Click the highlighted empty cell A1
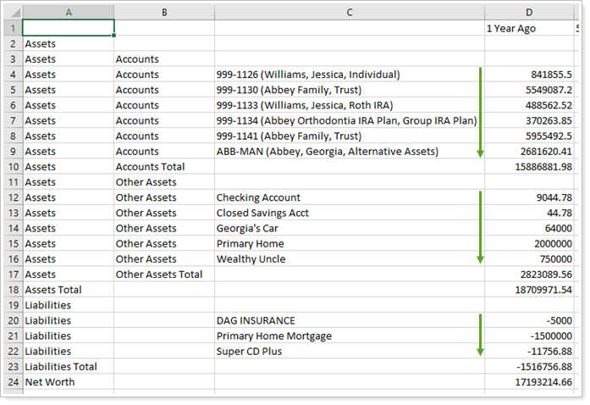Viewport: 590px width, 405px height. point(68,28)
